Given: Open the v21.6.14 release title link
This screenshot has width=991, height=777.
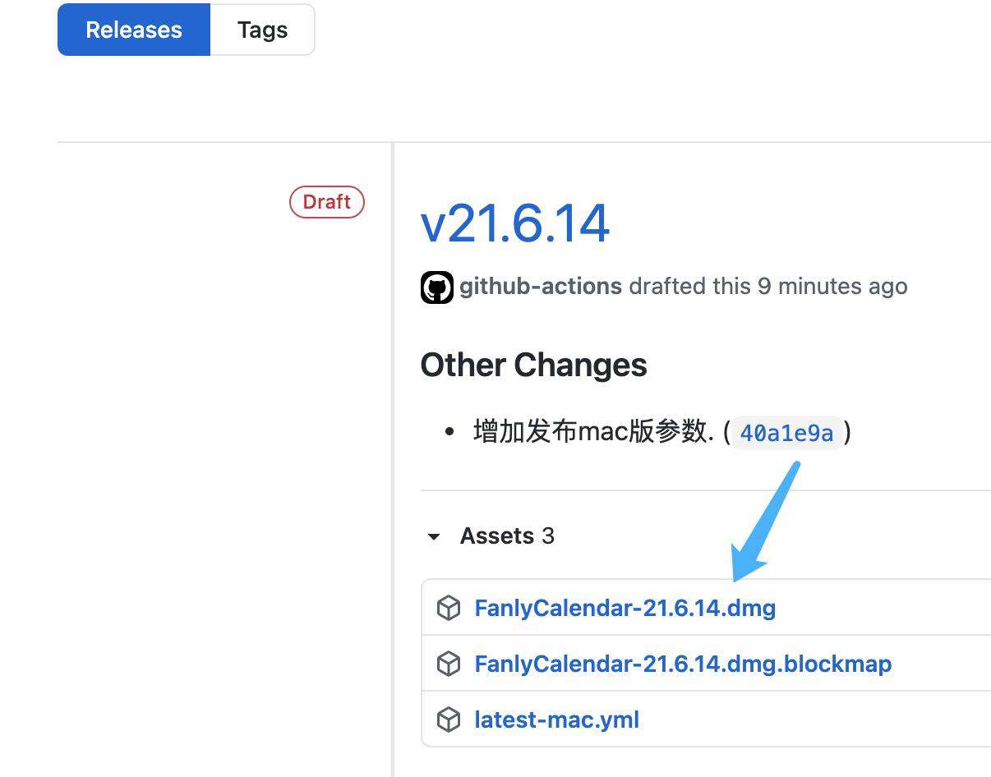Looking at the screenshot, I should (x=515, y=223).
